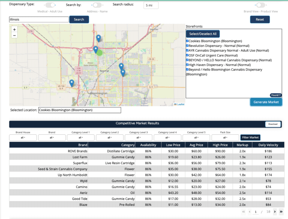Download competitive market results
This screenshot has height=219, width=288.
pyautogui.click(x=273, y=124)
